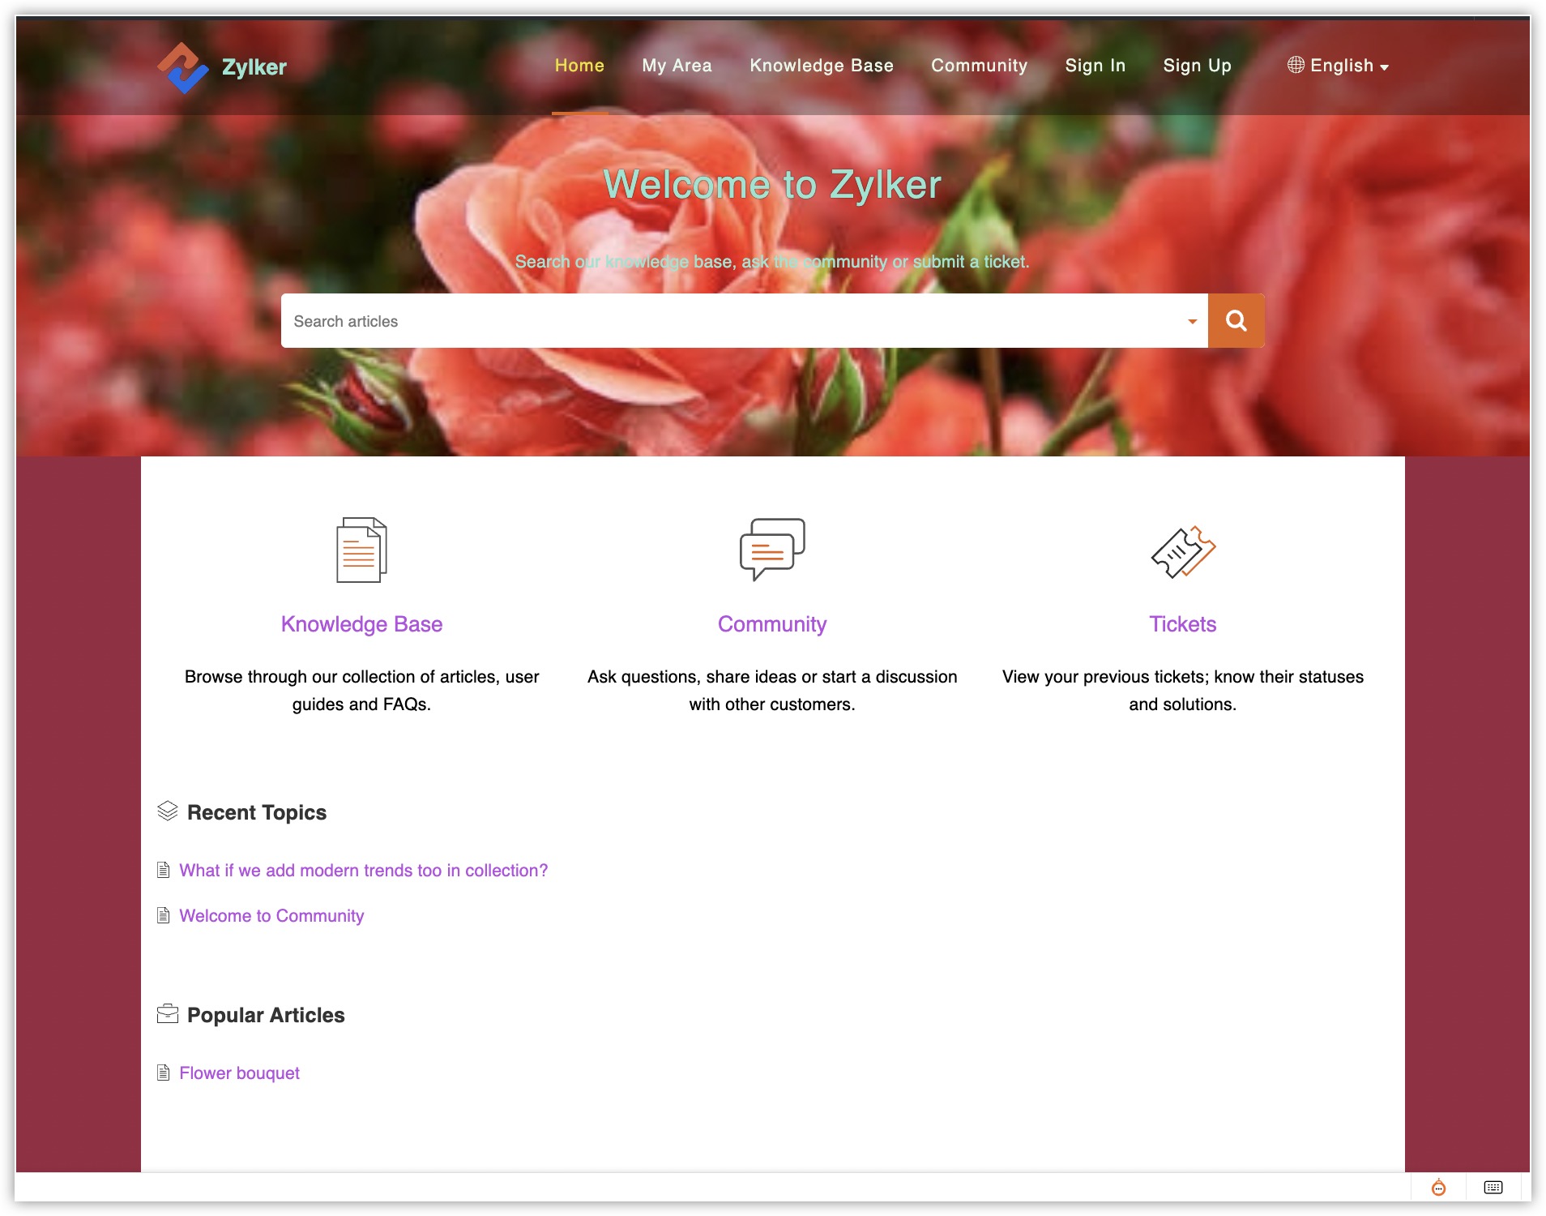Click the 'View your previous tickets' description
Image resolution: width=1546 pixels, height=1216 pixels.
[1183, 691]
